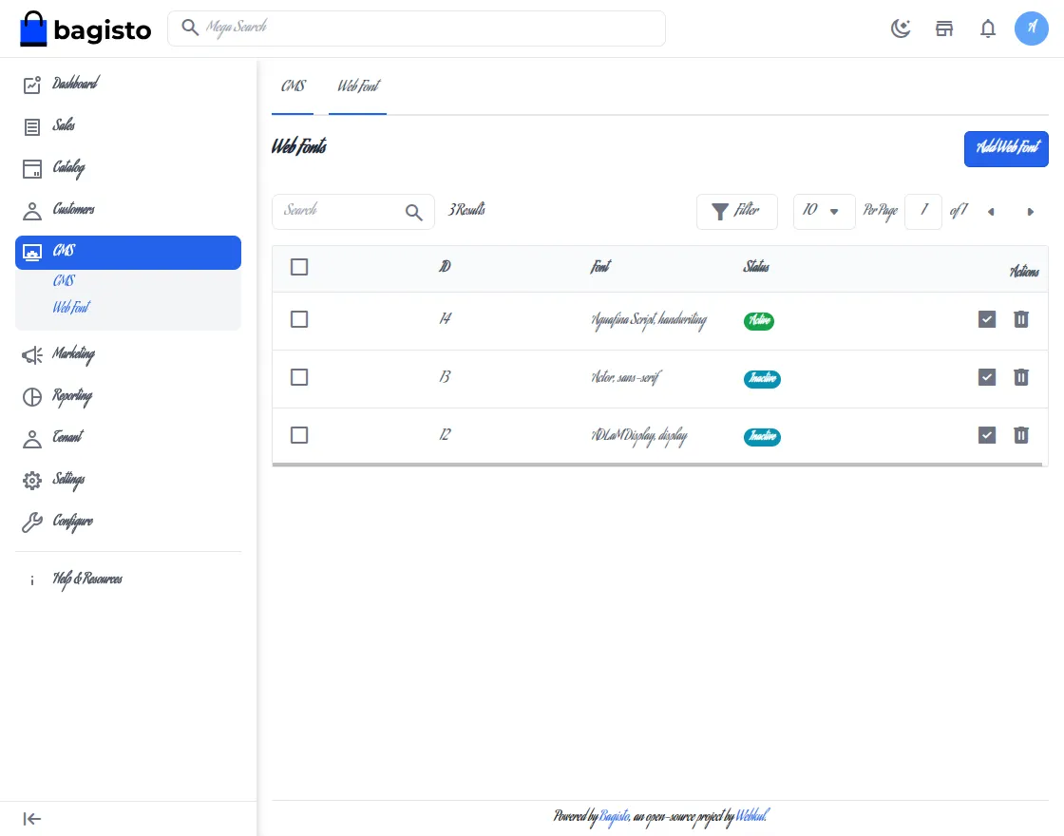Open the Filter panel
Image resolution: width=1064 pixels, height=836 pixels.
(x=737, y=211)
